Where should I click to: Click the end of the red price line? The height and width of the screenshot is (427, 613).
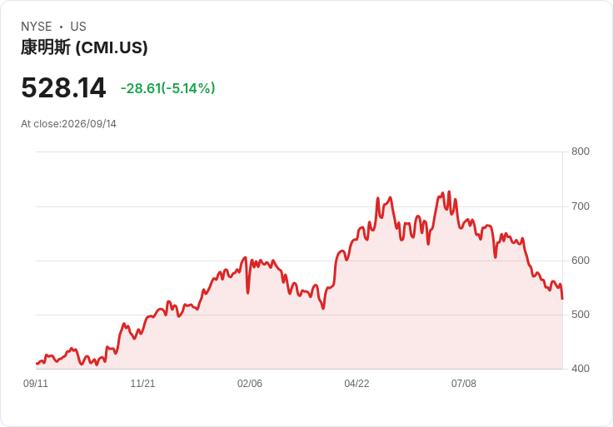[x=562, y=299]
